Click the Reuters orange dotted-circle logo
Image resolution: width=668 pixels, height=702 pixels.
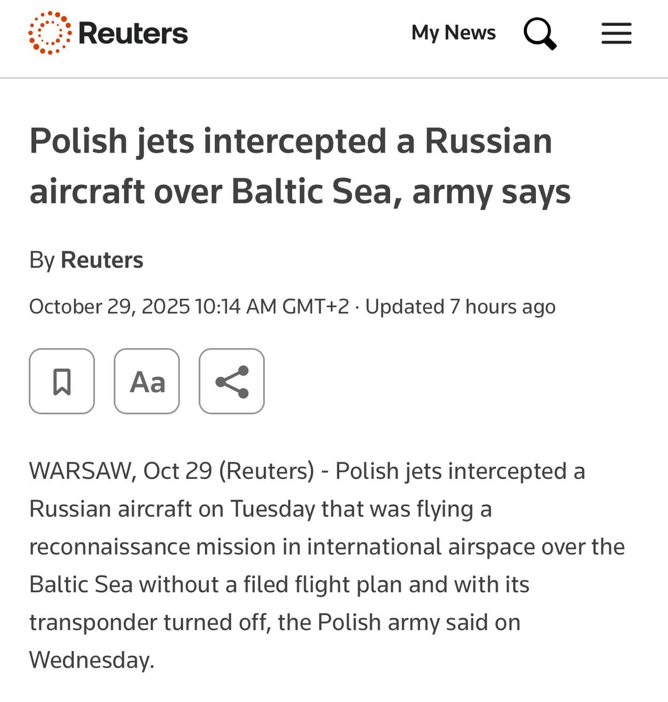tap(49, 33)
